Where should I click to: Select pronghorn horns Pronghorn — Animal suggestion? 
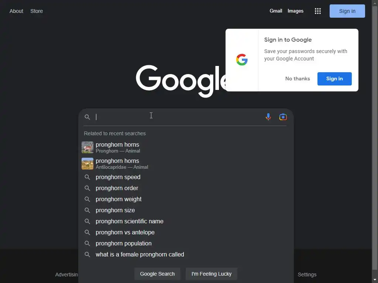pos(186,147)
